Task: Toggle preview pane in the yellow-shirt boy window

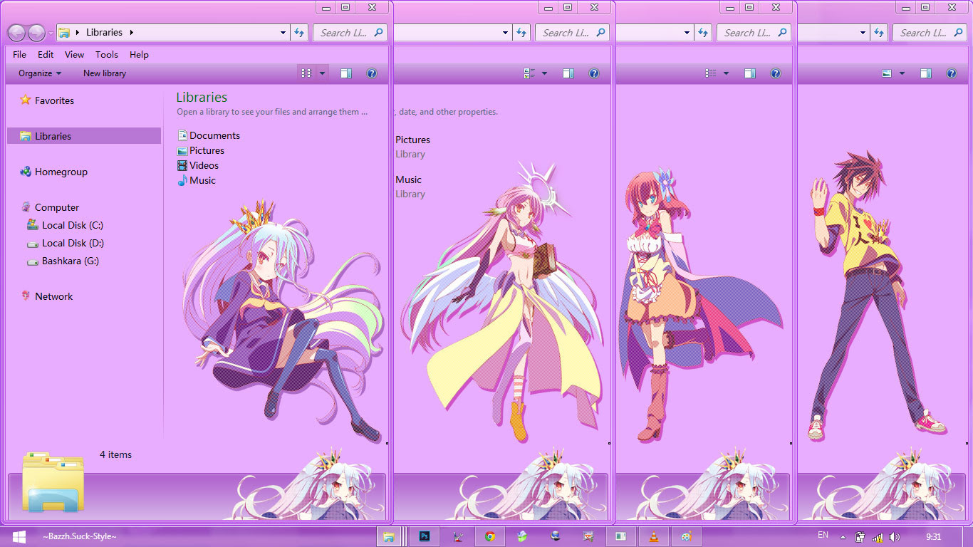Action: [x=926, y=73]
